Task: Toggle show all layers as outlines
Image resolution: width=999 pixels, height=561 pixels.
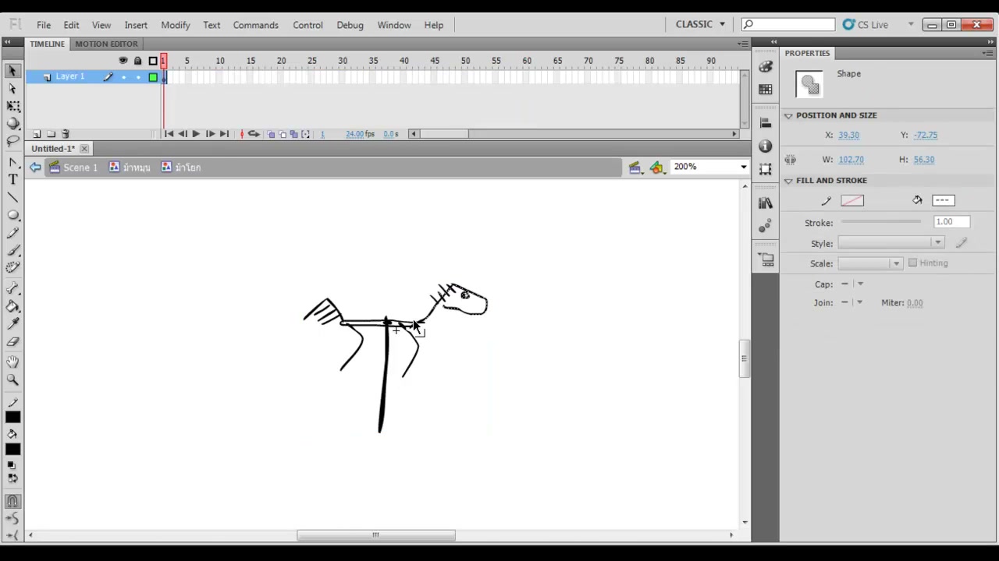Action: click(x=153, y=61)
